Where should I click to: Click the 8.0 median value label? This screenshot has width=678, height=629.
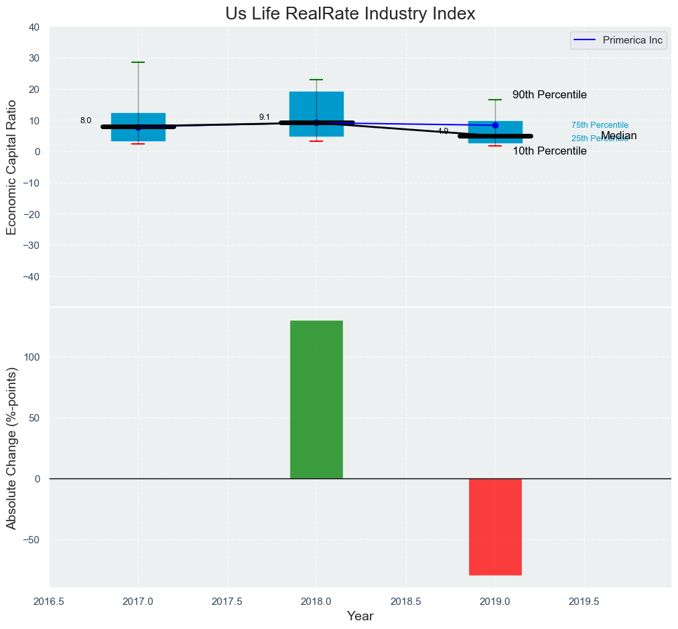86,120
